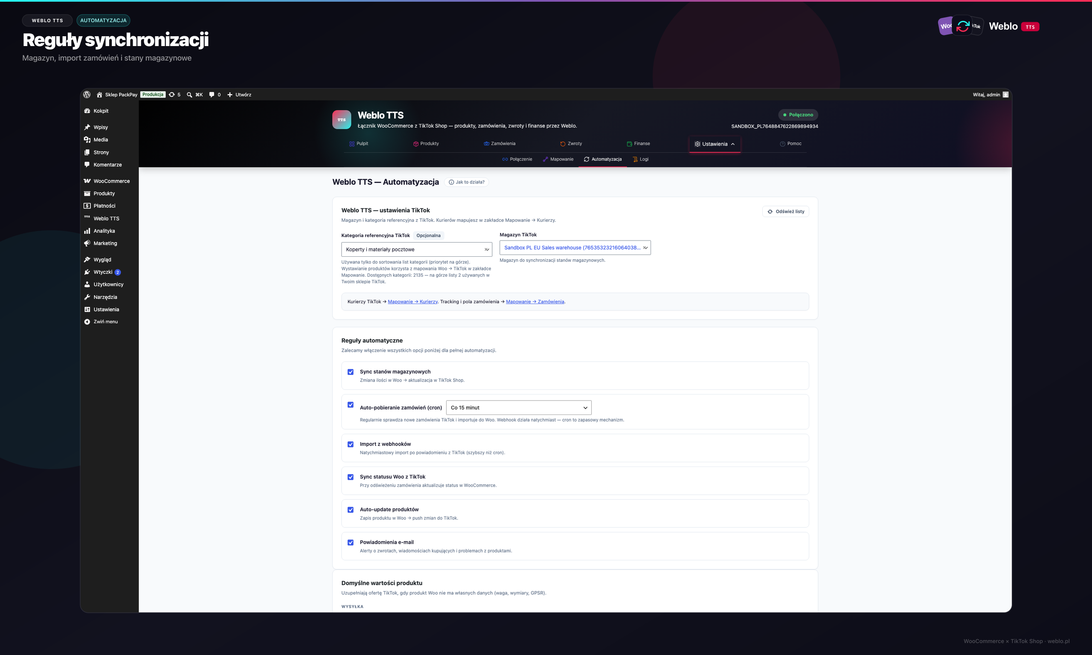Click the admin avatar at top right
Viewport: 1092px width, 655px height.
pos(1005,94)
